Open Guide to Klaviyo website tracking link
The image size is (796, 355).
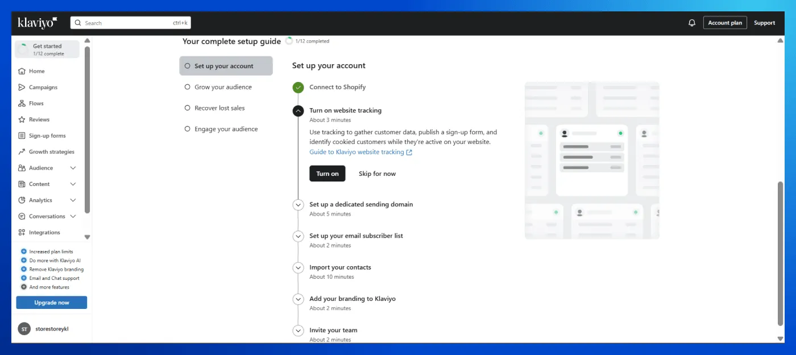356,152
